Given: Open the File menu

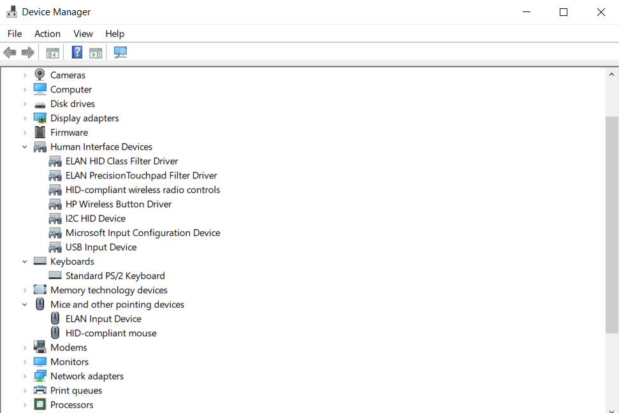Looking at the screenshot, I should click(x=15, y=34).
